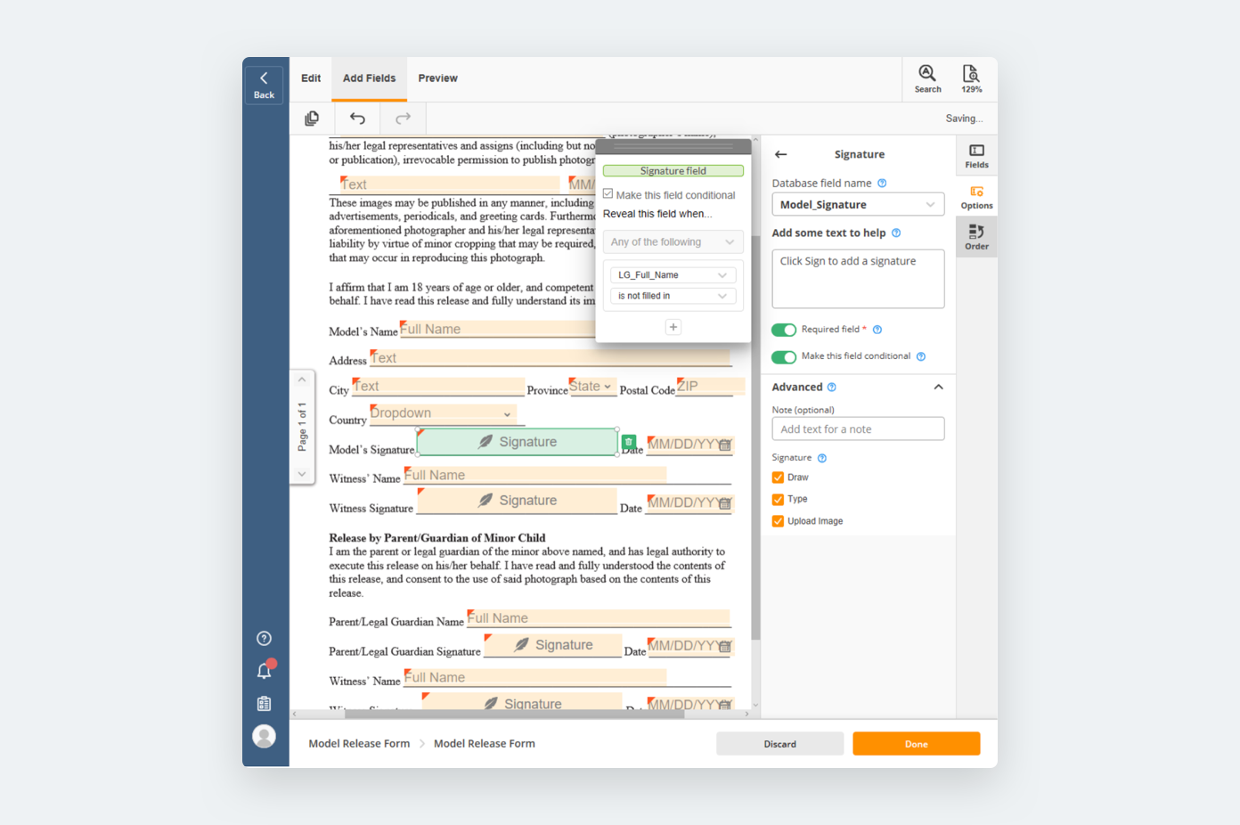Open the 129% zoom control
The width and height of the screenshot is (1240, 825).
(x=971, y=78)
